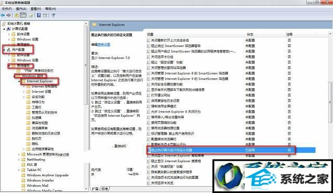333x193 pixels.
Task: Select 限制更改默认的搜索提供程序 policy
Action: point(171,172)
